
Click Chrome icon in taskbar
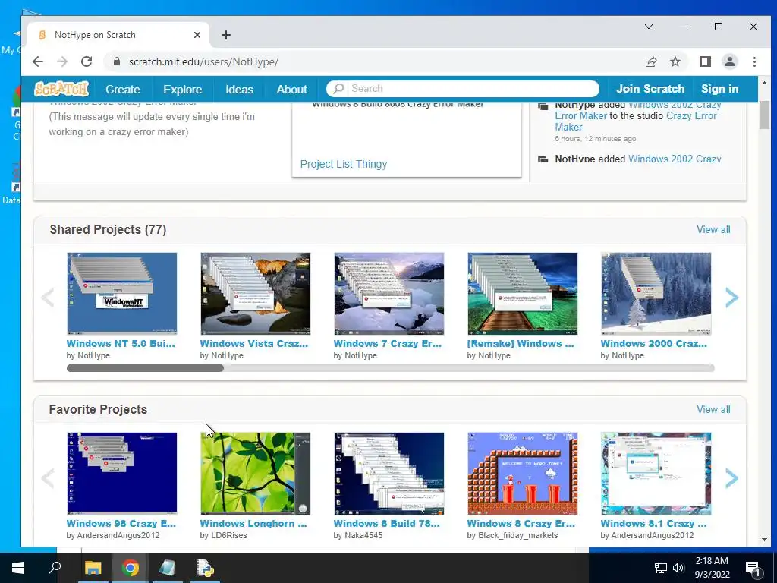[x=131, y=568]
